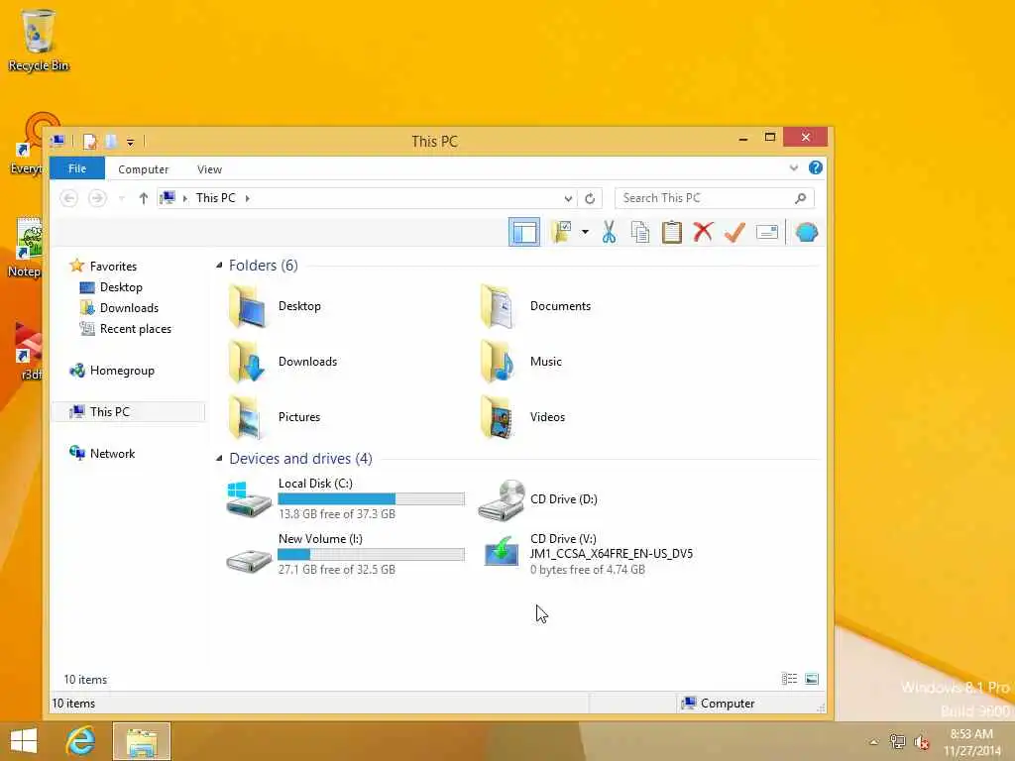Select the CD Drive (D:) icon
The image size is (1015, 761).
(501, 499)
